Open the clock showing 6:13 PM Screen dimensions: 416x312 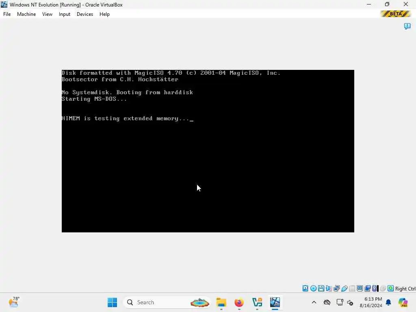coord(371,302)
